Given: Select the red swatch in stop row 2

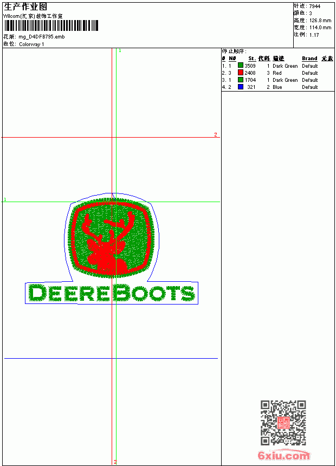Looking at the screenshot, I should click(x=241, y=73).
